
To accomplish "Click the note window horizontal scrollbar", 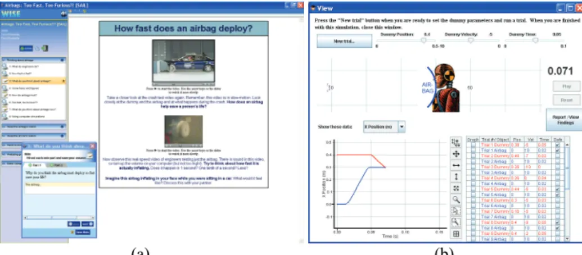I will (60, 217).
